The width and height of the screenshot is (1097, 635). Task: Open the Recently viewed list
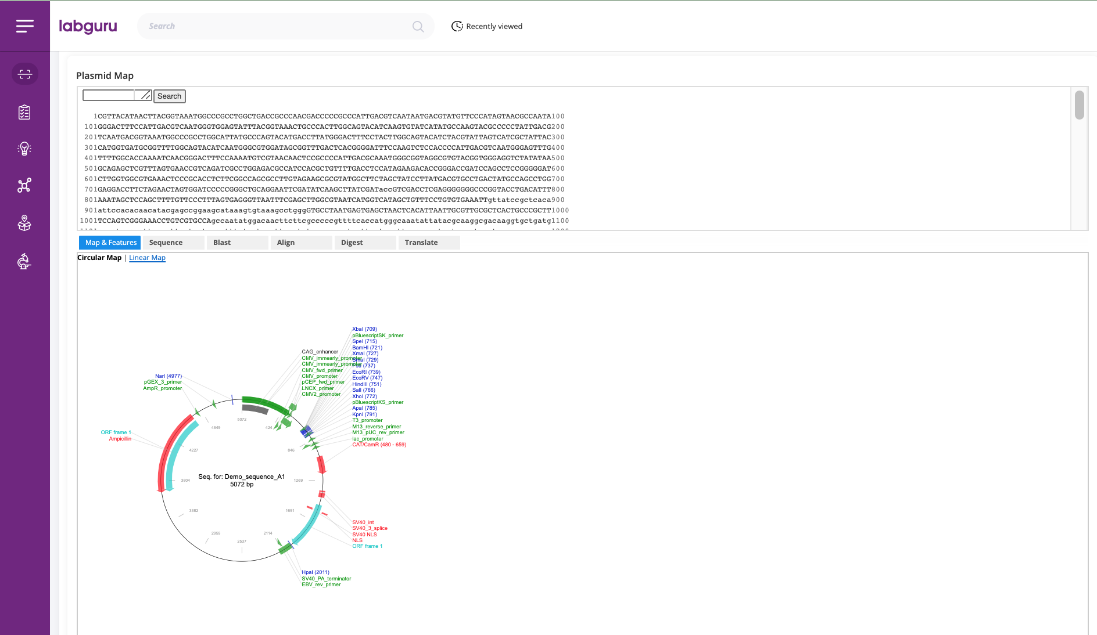click(493, 26)
